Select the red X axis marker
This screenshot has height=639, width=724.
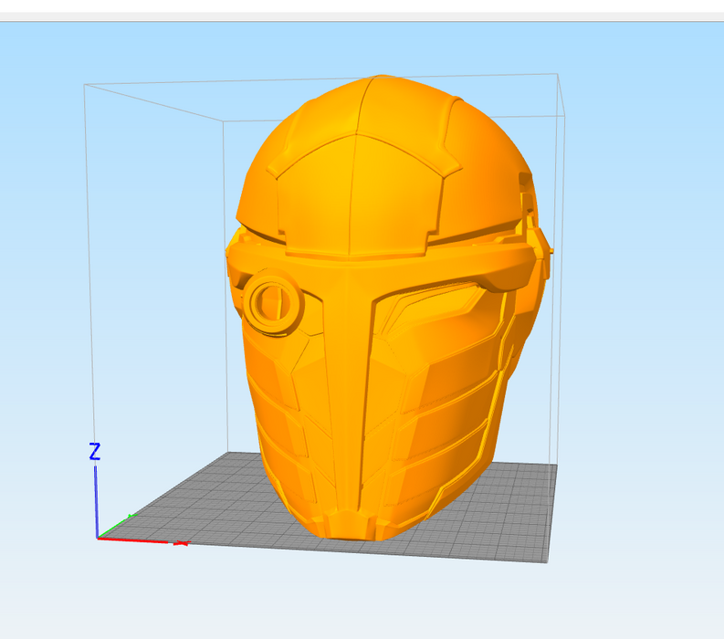point(180,543)
